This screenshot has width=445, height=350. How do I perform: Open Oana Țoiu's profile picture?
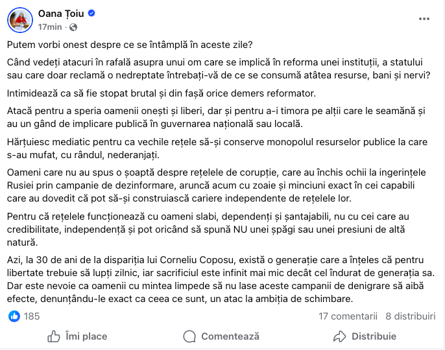pyautogui.click(x=20, y=19)
